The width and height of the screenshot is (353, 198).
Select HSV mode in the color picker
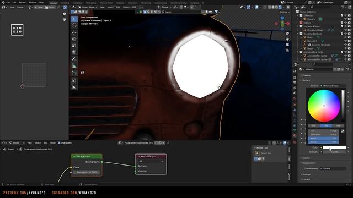[325, 125]
